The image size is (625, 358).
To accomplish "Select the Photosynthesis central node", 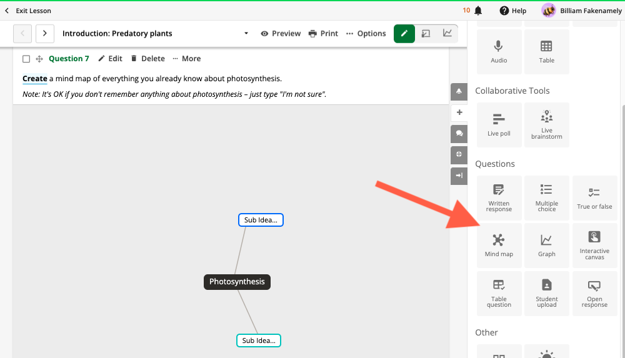I will [x=237, y=282].
